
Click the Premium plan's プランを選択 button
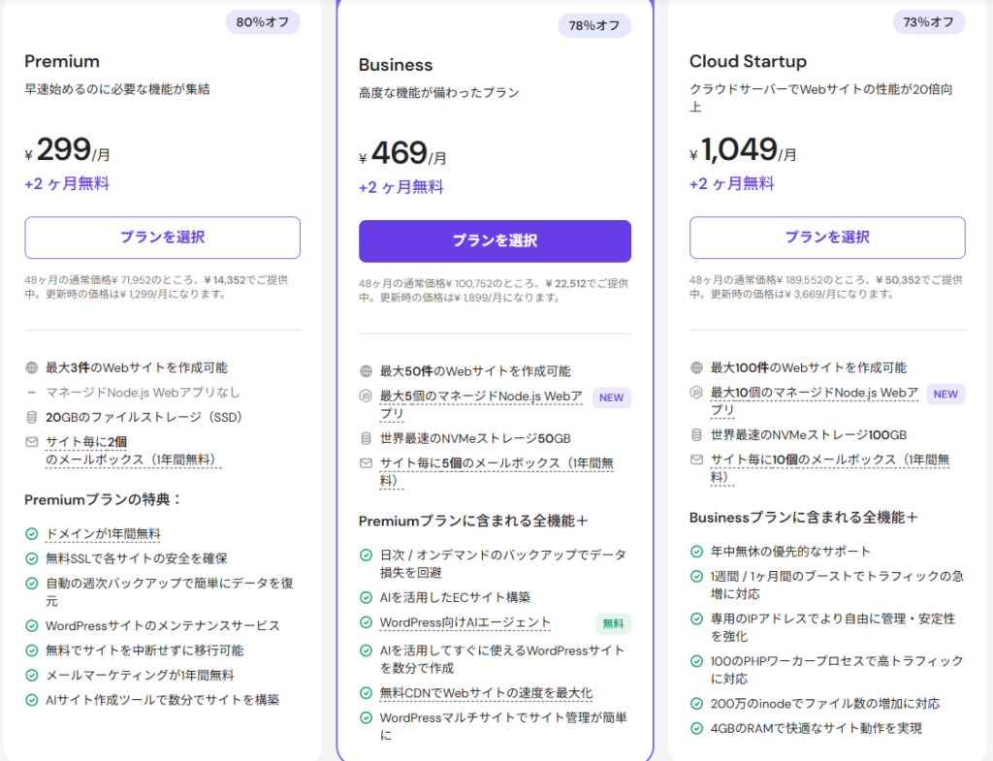[162, 238]
